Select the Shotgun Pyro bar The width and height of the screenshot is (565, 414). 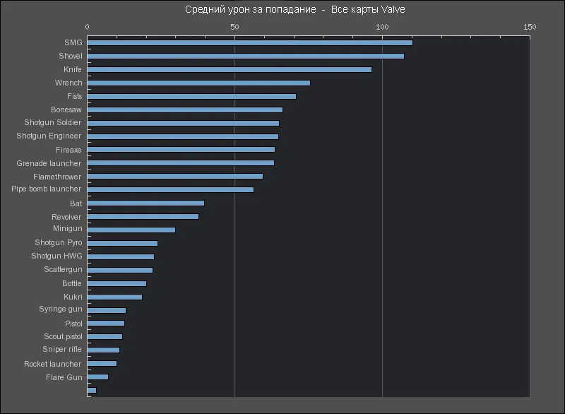pos(122,243)
